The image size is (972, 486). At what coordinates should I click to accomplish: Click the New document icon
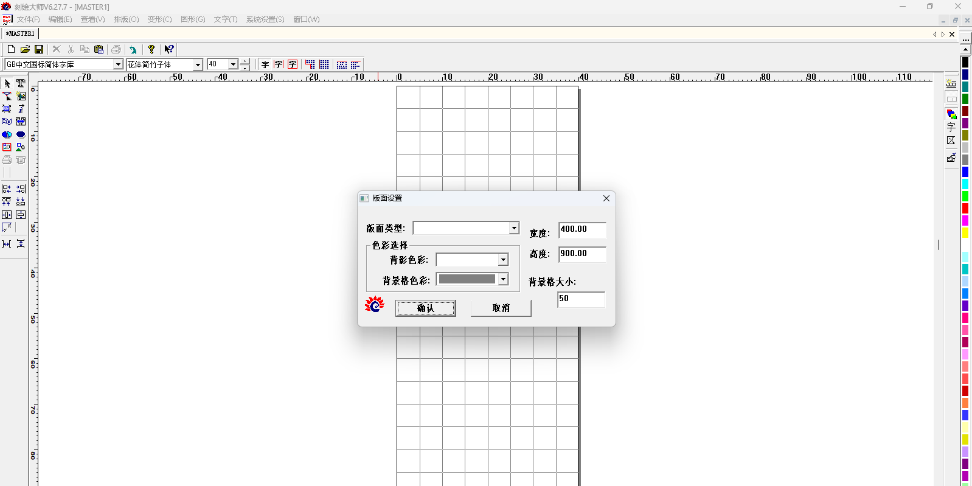(x=11, y=49)
